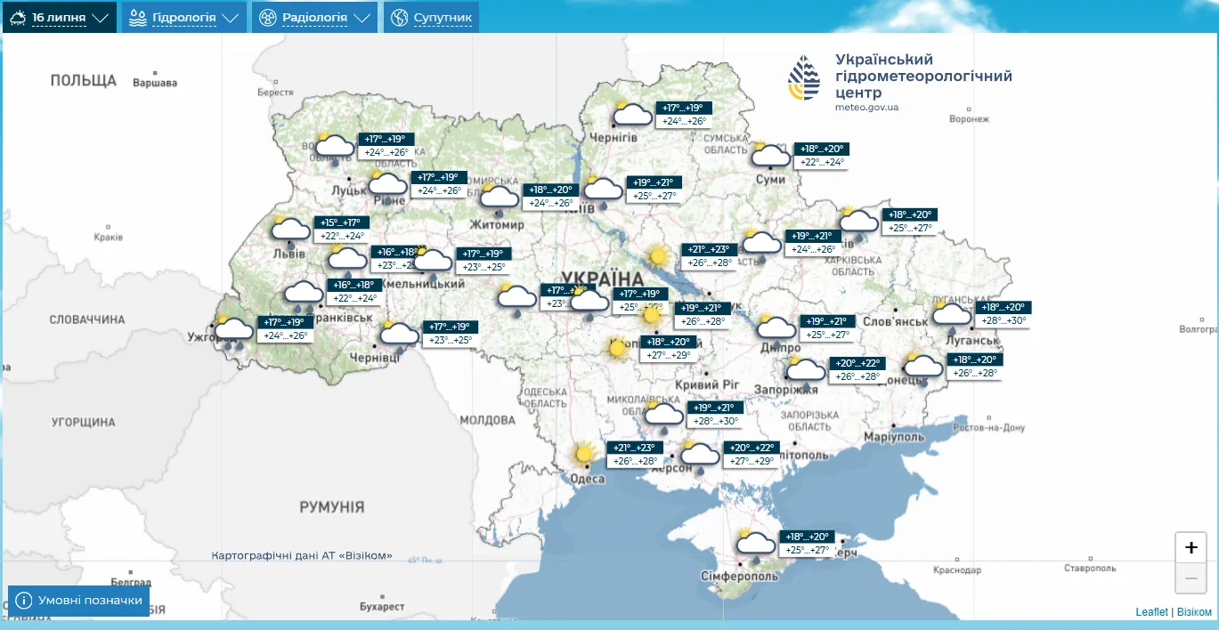This screenshot has height=630, width=1219.
Task: Select the Kherson rain cloud icon
Action: tap(700, 456)
